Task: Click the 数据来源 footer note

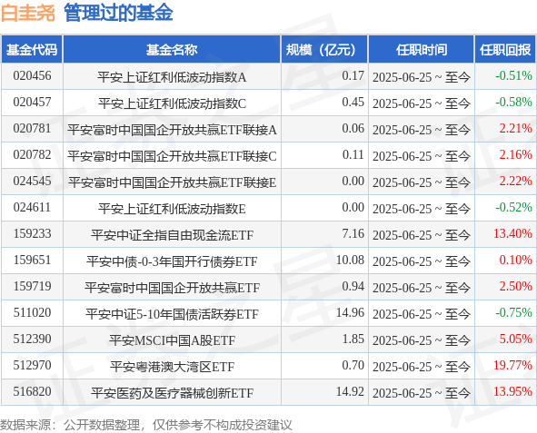Action: (x=146, y=425)
